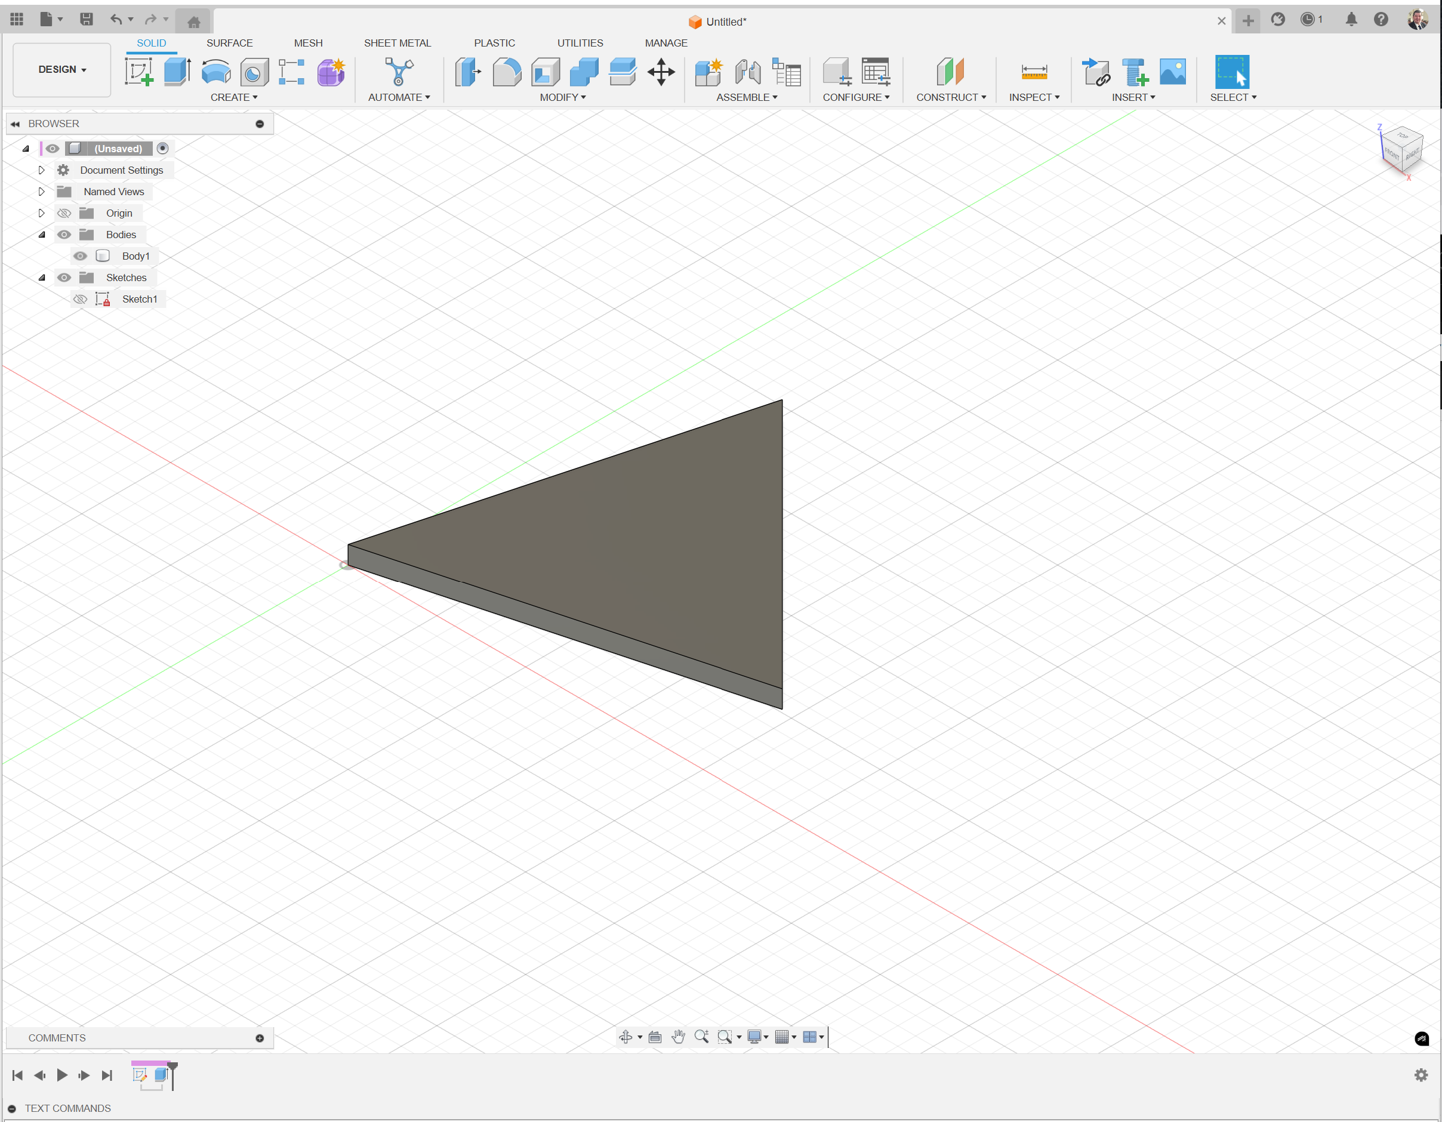Toggle Origin folder visibility
The height and width of the screenshot is (1122, 1442).
64,212
